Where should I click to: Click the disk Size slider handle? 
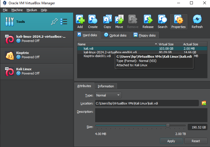168,126
